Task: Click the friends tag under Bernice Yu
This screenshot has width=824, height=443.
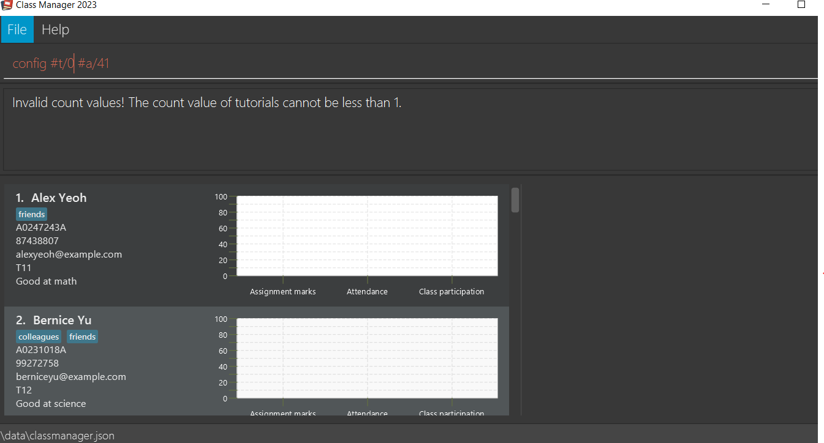Action: [x=83, y=337]
